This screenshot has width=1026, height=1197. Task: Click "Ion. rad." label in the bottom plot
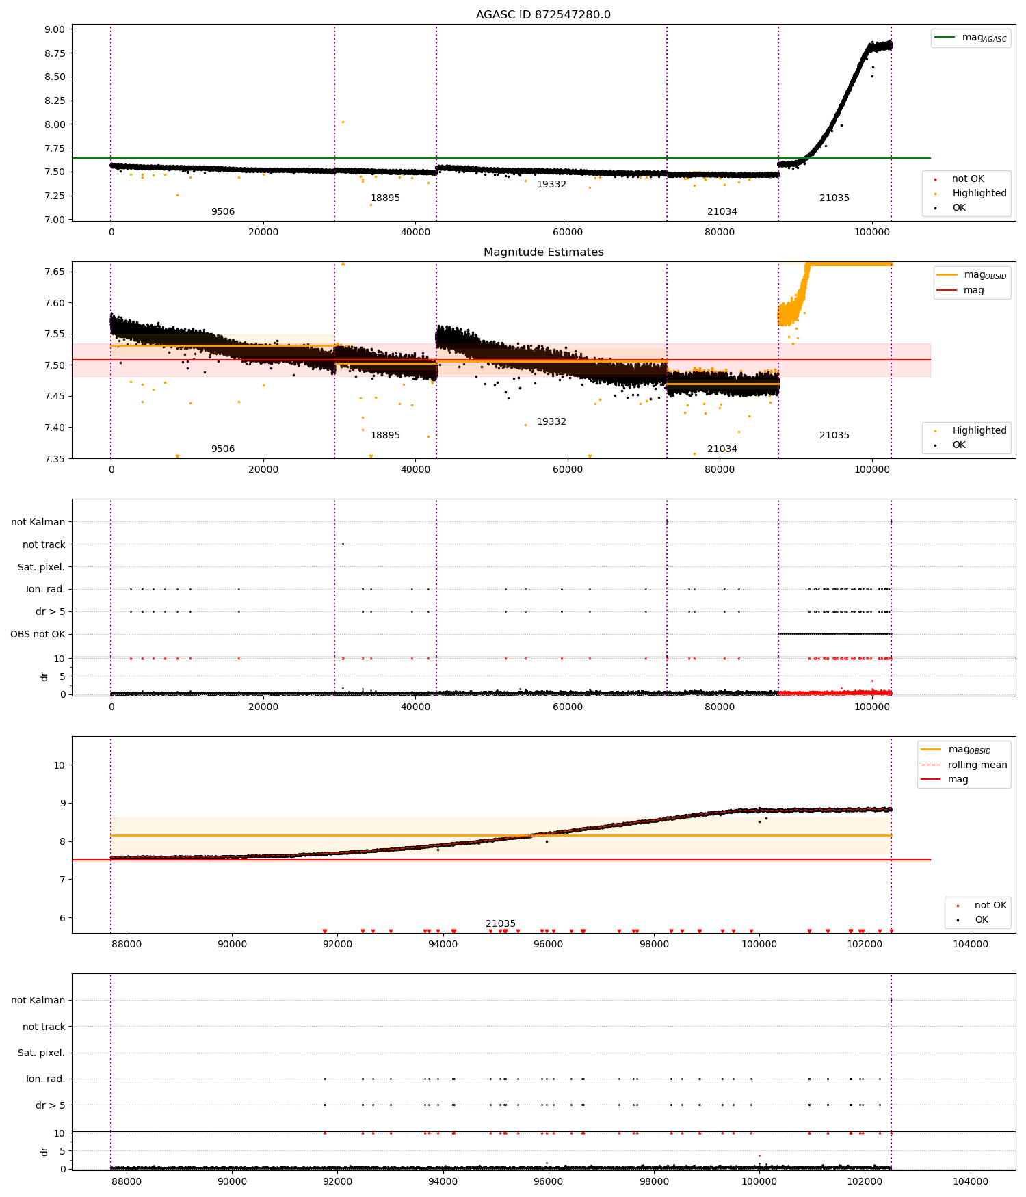(46, 1079)
